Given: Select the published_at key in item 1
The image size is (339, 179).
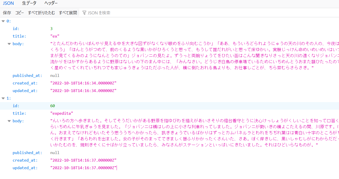Looking at the screenshot, I should pyautogui.click(x=27, y=153).
